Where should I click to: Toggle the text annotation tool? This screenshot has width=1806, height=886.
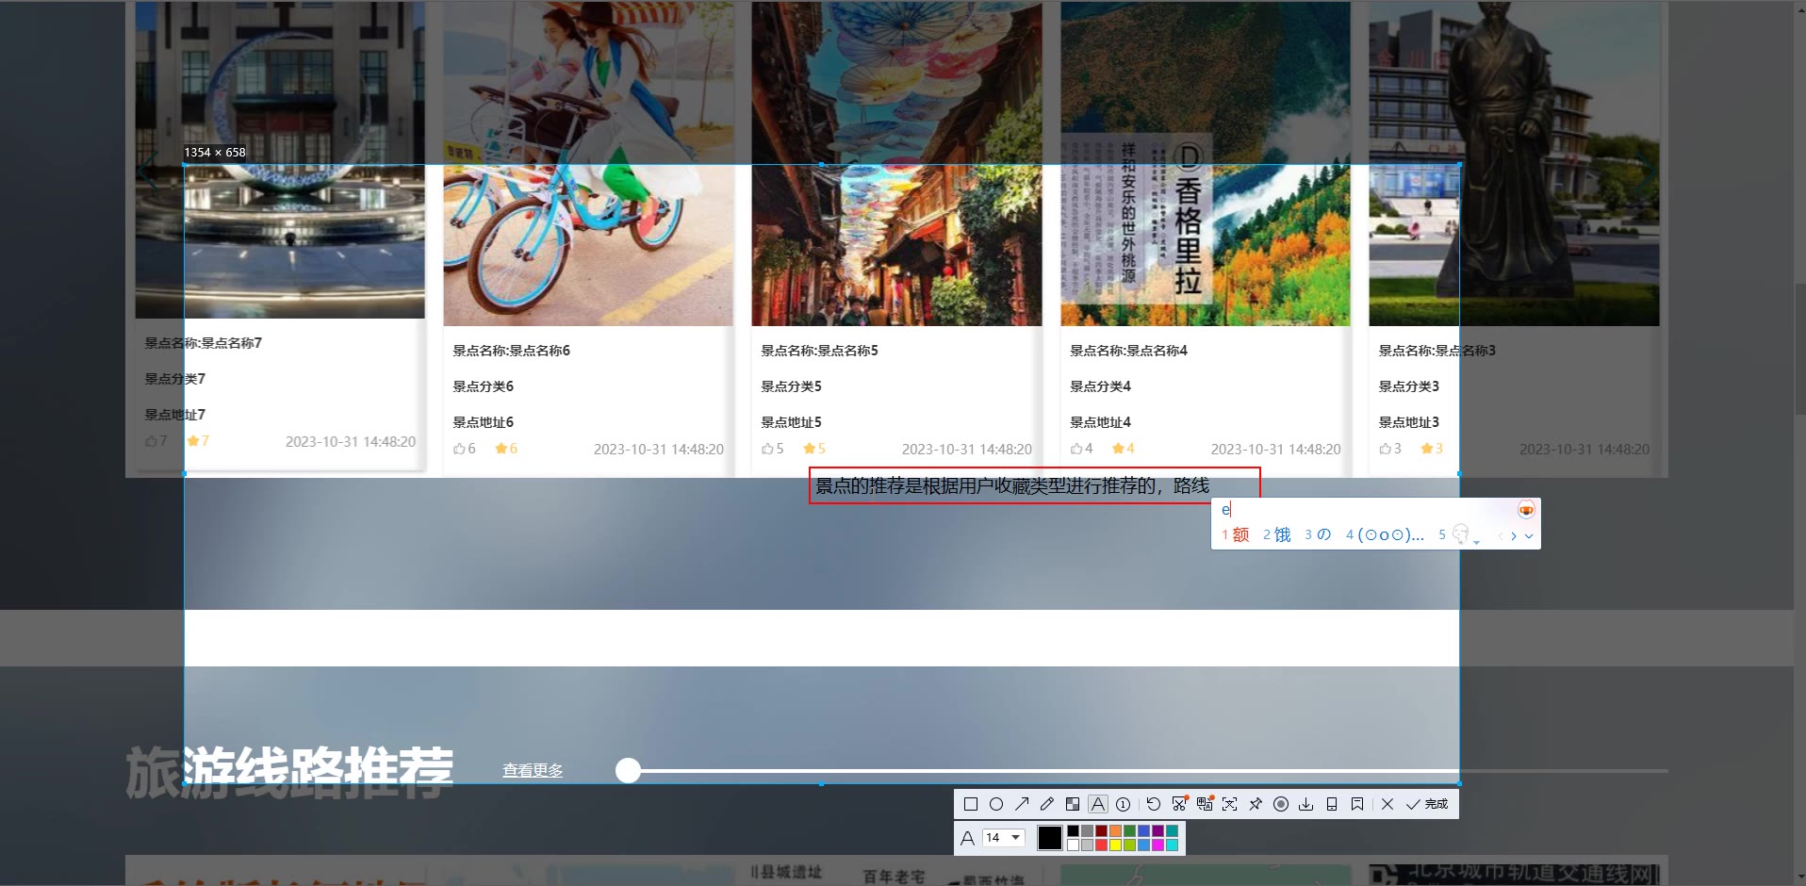point(1098,804)
